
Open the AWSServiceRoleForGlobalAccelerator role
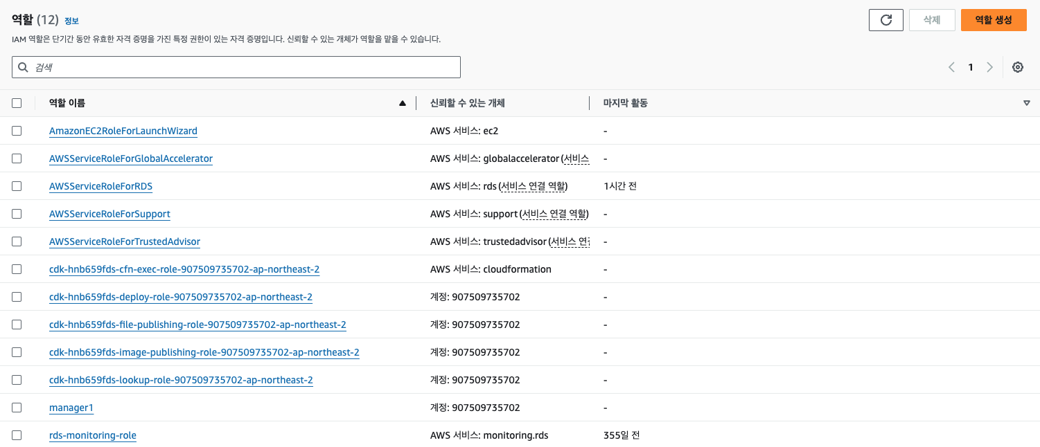pos(130,158)
